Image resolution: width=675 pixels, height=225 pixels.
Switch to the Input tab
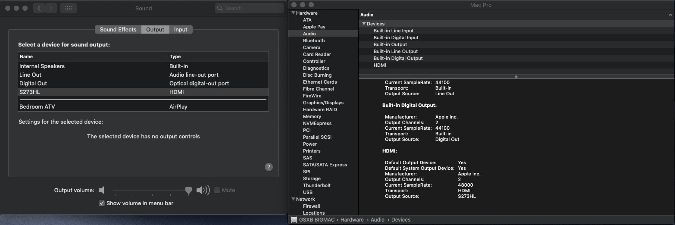[x=181, y=29]
